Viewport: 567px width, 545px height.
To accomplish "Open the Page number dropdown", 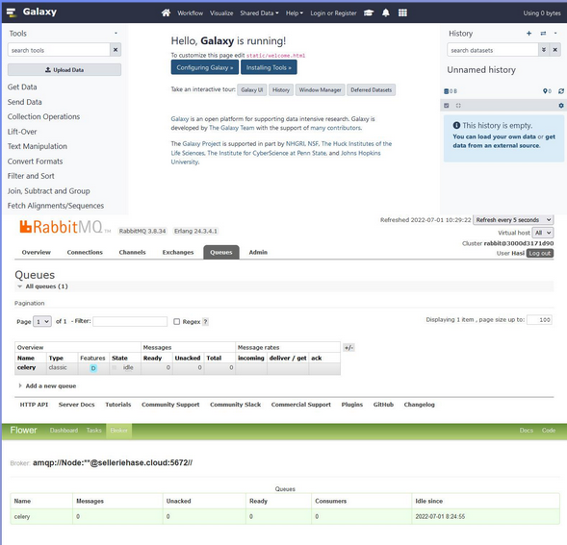I will tap(42, 321).
